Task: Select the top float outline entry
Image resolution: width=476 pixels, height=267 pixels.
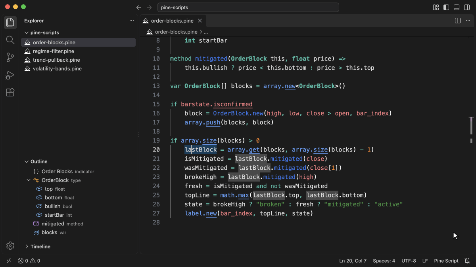Action: pos(78,189)
